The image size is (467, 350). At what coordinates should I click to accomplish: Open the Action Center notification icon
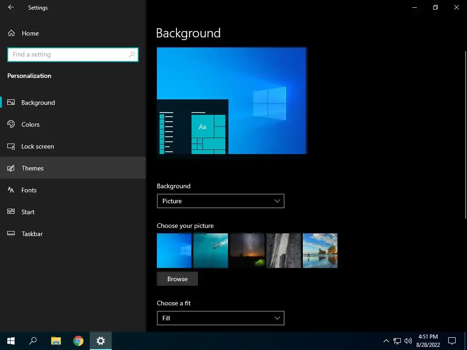click(452, 341)
